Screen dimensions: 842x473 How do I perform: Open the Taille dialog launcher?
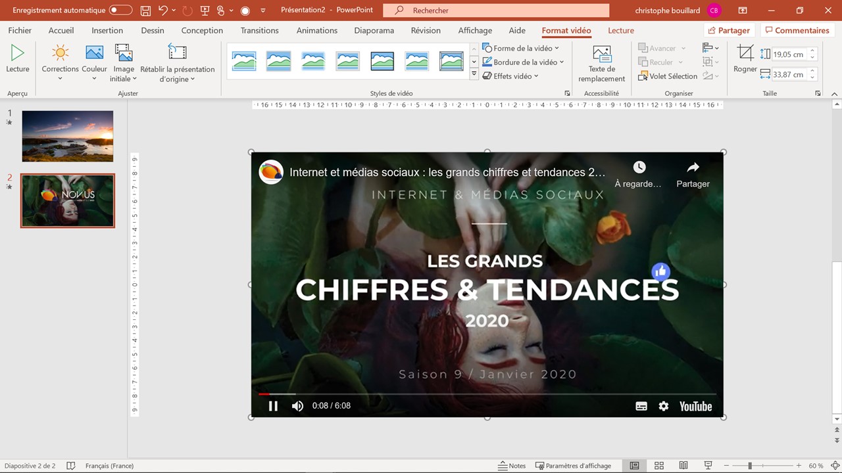pyautogui.click(x=818, y=93)
